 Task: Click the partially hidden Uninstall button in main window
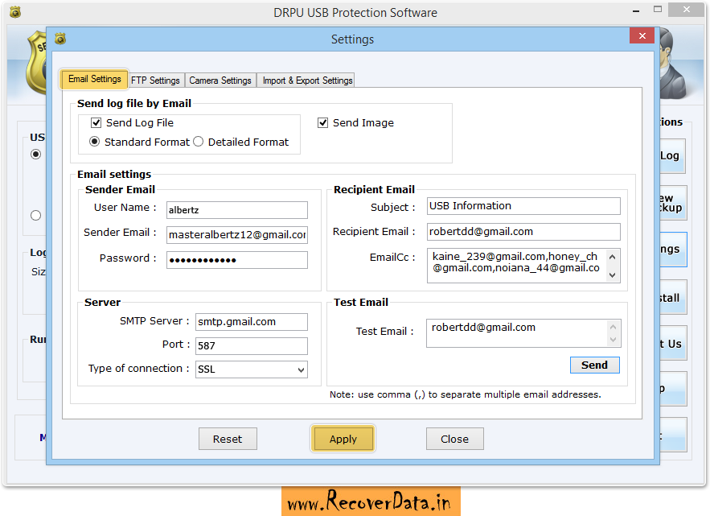(673, 298)
